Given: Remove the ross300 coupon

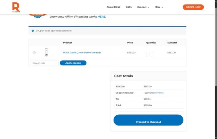Looking at the screenshot, I should [158, 93].
